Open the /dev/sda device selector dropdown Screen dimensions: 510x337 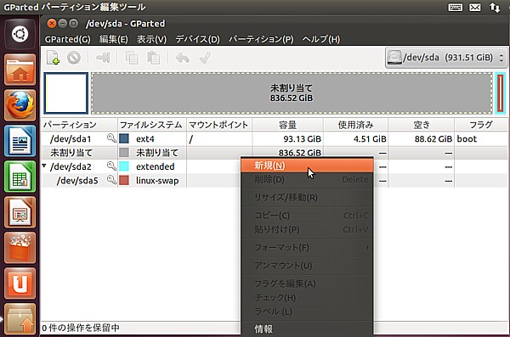[x=445, y=58]
